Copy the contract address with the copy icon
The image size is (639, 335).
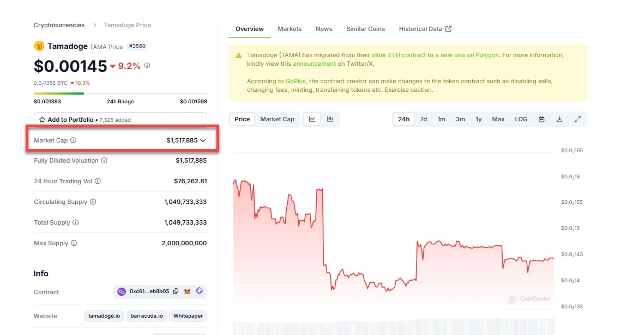176,291
